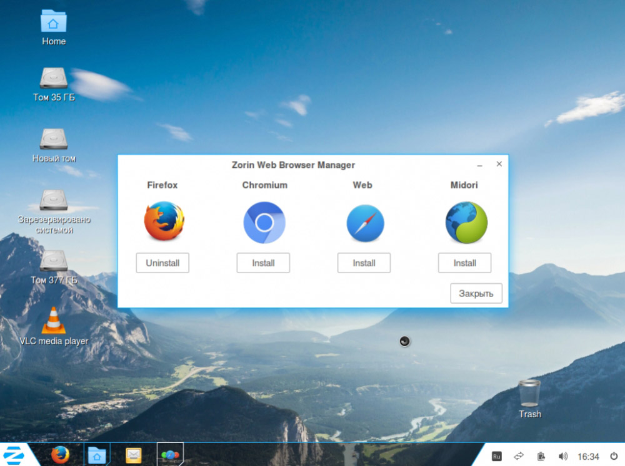Click the Web browser compass logo

pos(365,223)
